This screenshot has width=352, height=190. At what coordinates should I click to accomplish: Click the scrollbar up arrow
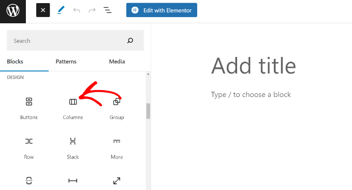[x=148, y=74]
